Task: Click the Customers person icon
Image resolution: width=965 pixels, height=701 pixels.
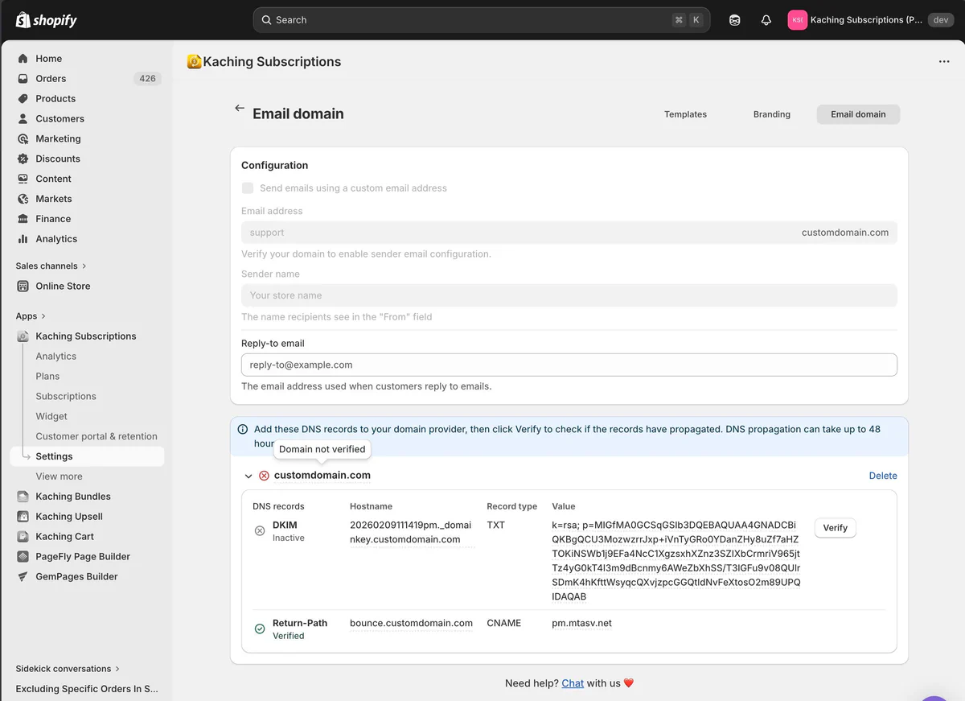Action: click(x=23, y=119)
